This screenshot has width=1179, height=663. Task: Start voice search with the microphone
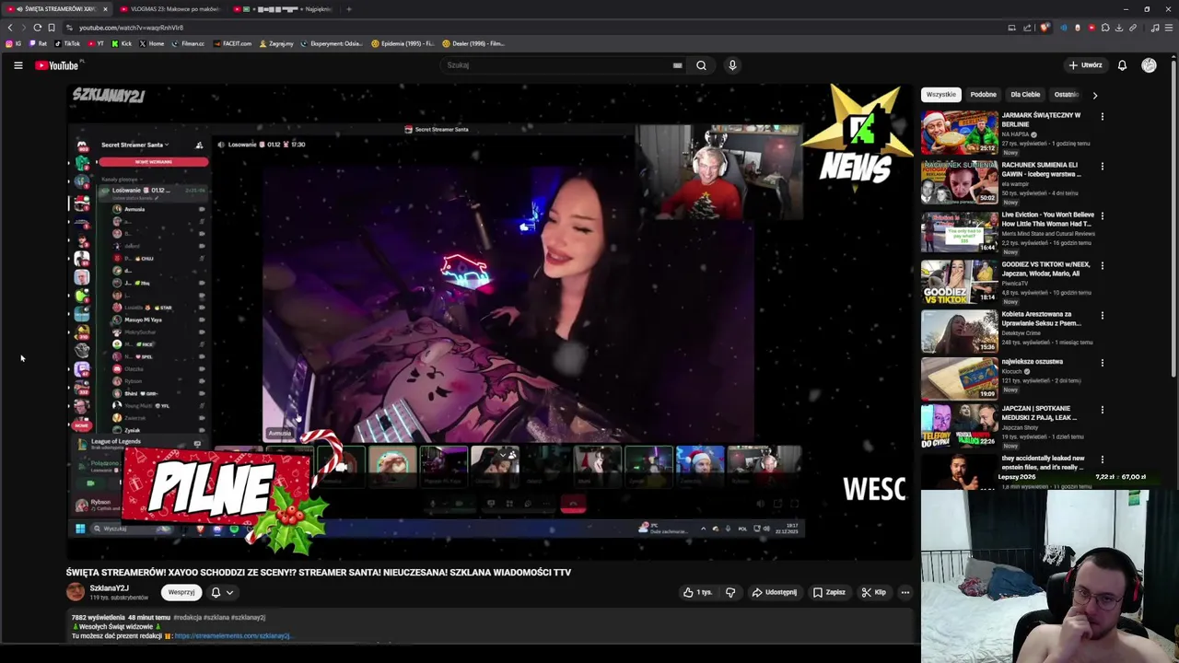click(732, 65)
